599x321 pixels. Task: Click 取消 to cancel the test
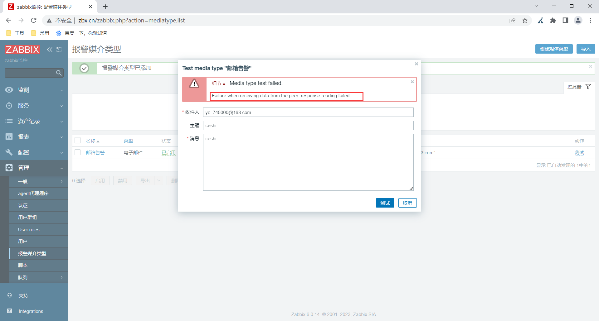point(407,203)
